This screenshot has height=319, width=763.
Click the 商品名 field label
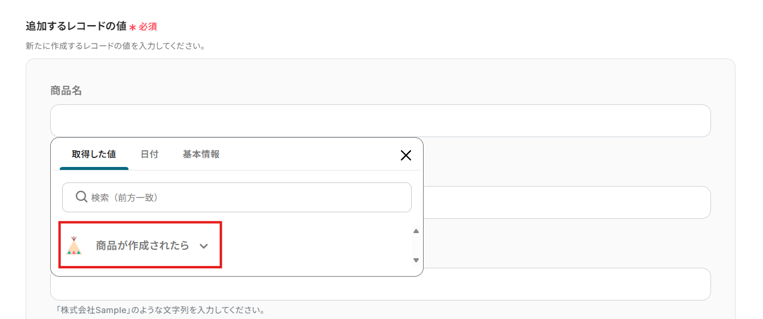pos(66,91)
